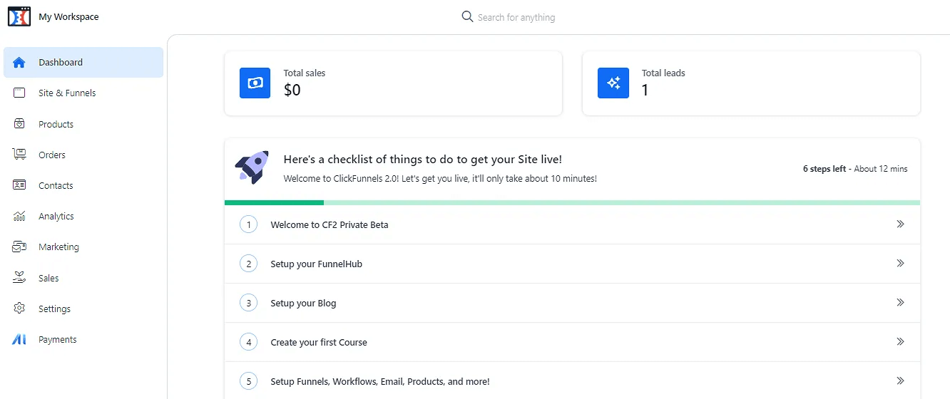The height and width of the screenshot is (399, 950).
Task: Go to Orders in sidebar
Action: [x=83, y=155]
